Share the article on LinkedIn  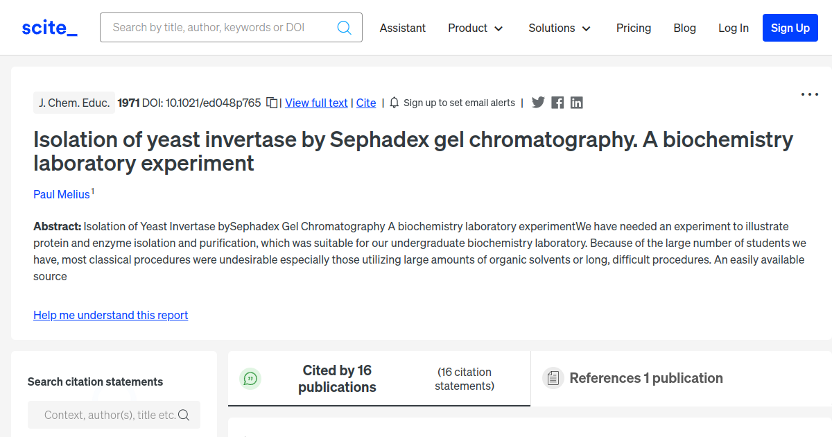576,102
